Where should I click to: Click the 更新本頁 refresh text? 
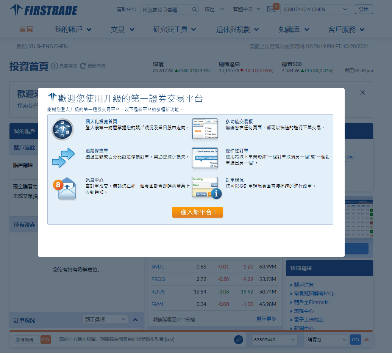click(97, 66)
